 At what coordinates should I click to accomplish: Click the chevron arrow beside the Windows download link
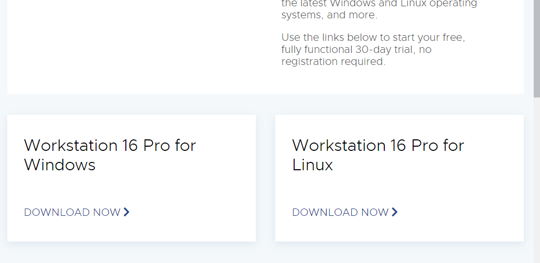pyautogui.click(x=126, y=212)
